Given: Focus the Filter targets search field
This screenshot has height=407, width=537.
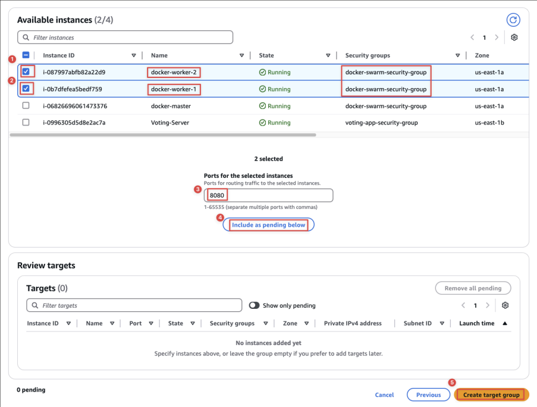Looking at the screenshot, I should [134, 305].
